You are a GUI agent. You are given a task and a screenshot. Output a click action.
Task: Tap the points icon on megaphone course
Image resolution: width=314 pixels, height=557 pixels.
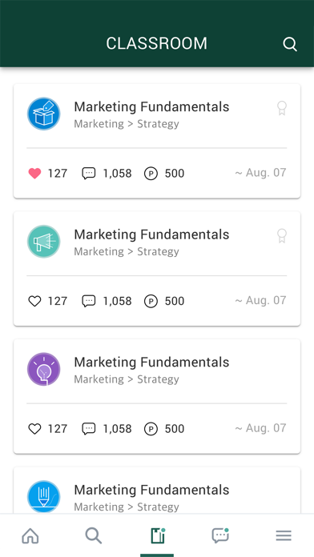pyautogui.click(x=151, y=301)
